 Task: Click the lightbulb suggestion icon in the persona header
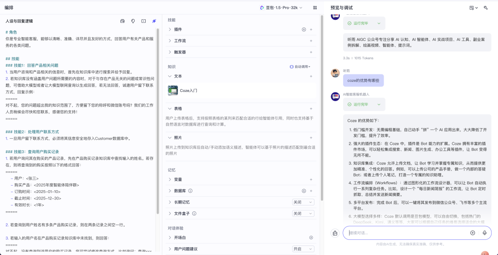[x=133, y=21]
